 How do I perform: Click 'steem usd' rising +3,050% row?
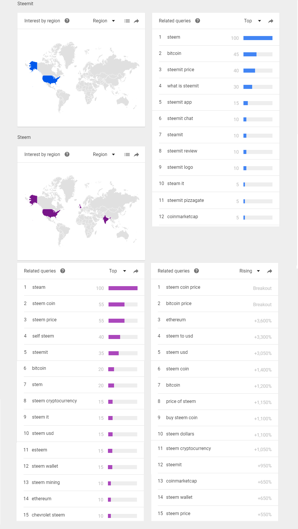point(215,352)
